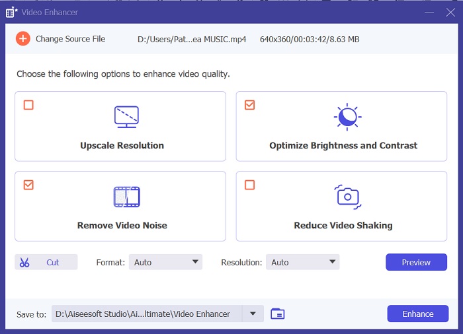Click the Change Source File label

(70, 39)
